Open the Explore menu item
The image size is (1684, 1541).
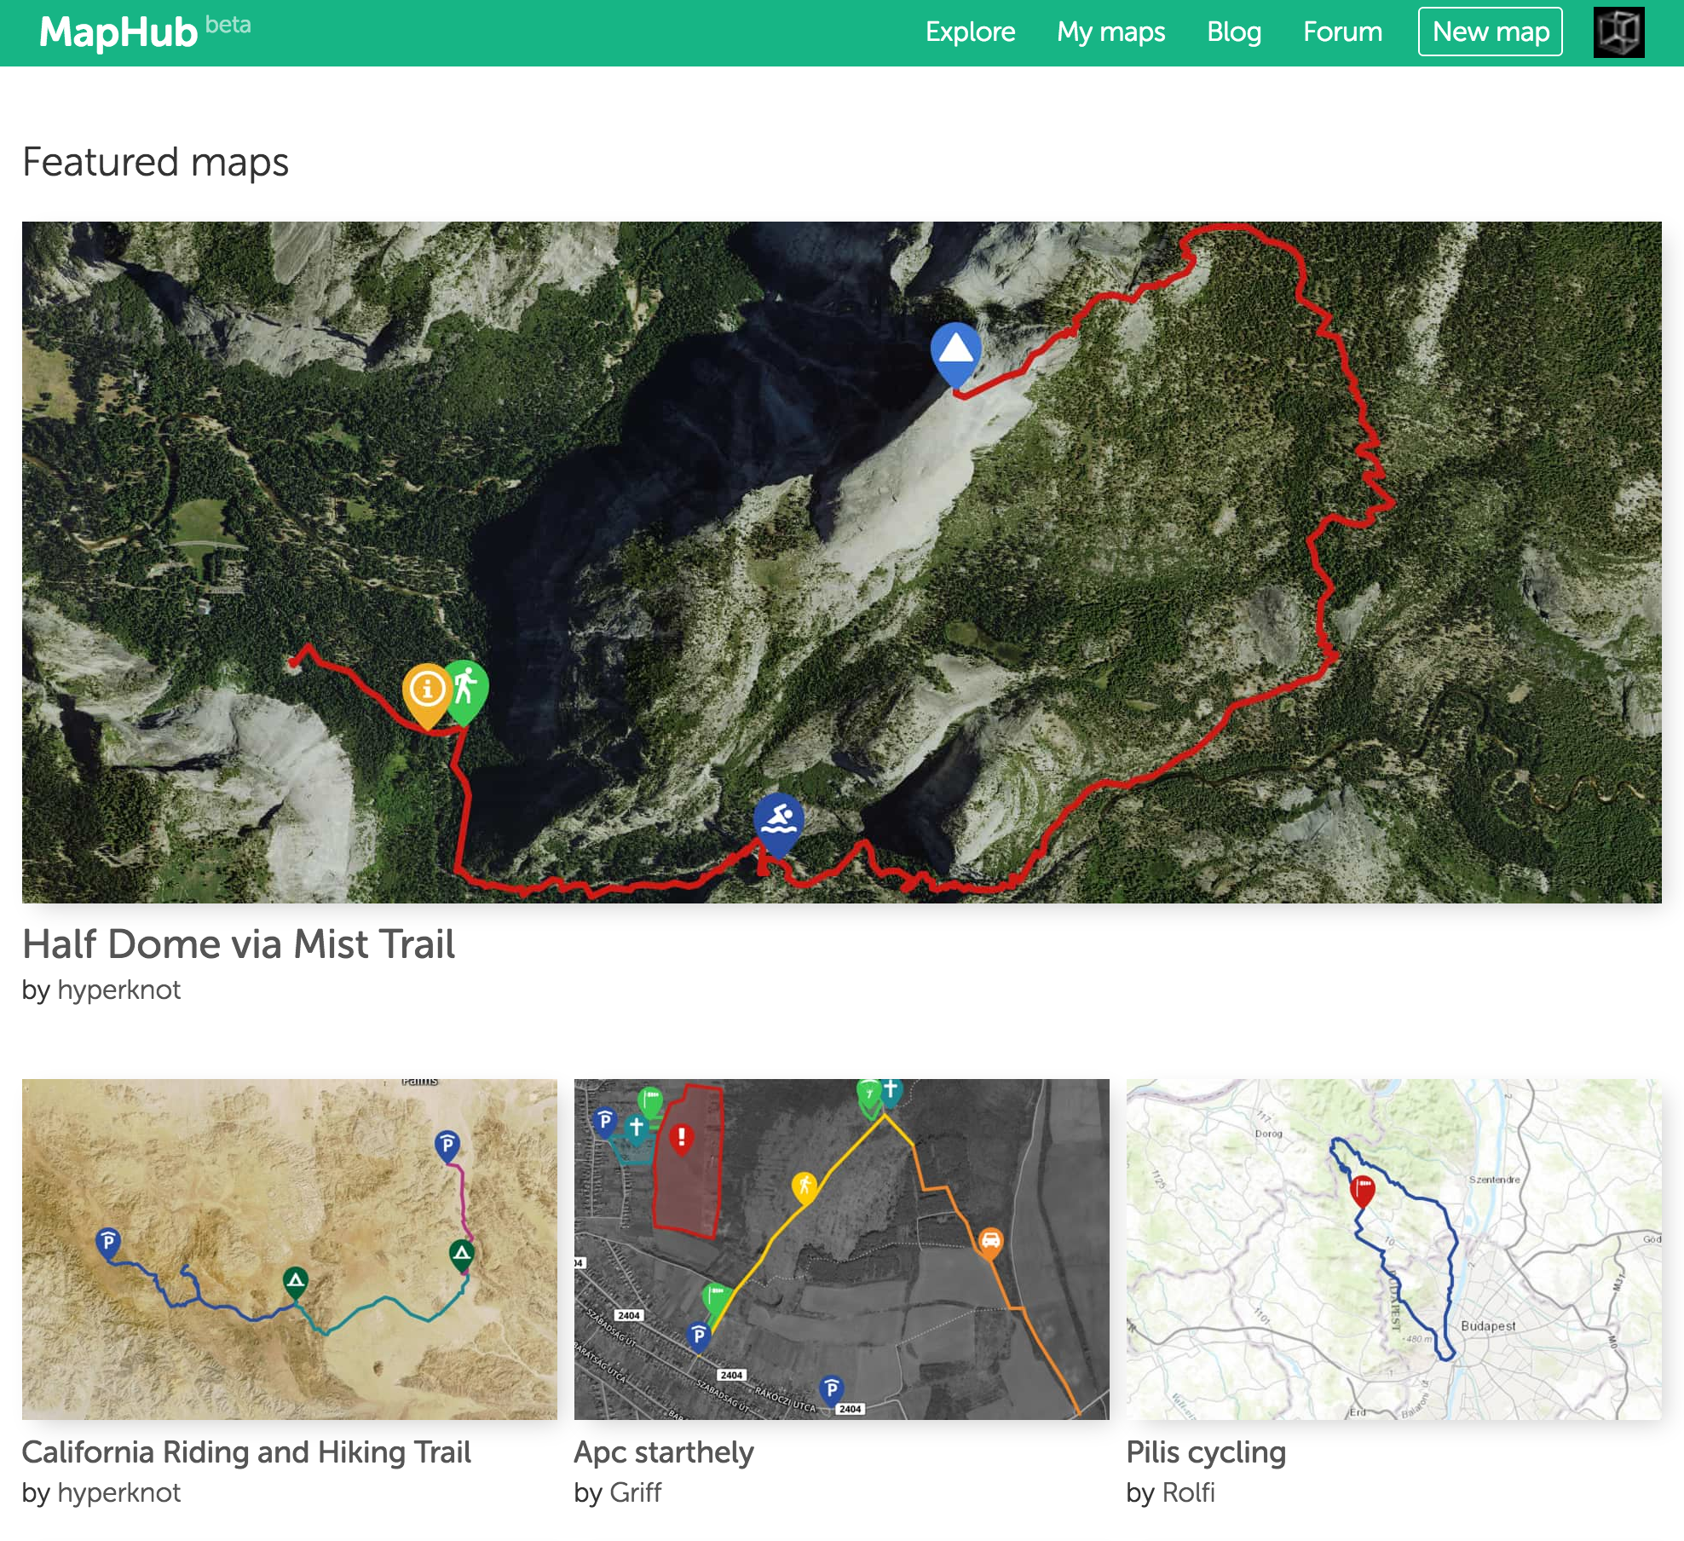pos(970,32)
